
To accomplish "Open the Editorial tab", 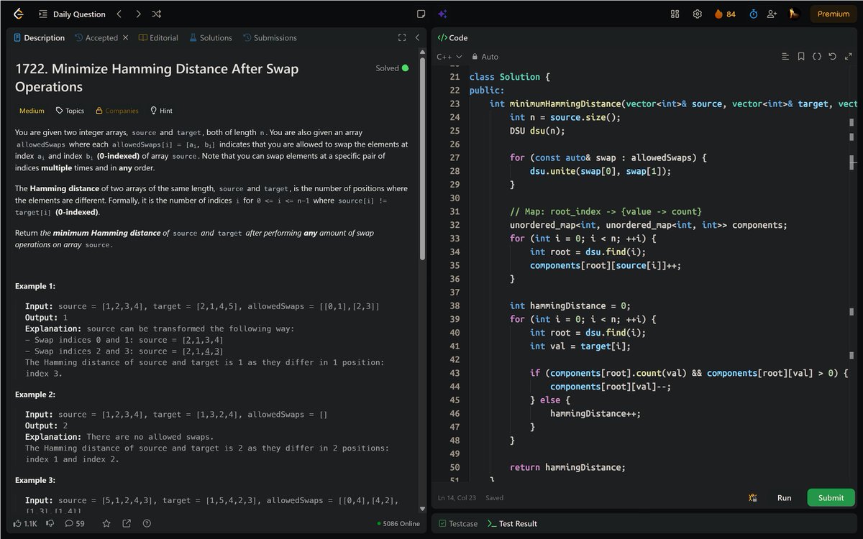I will click(x=158, y=37).
